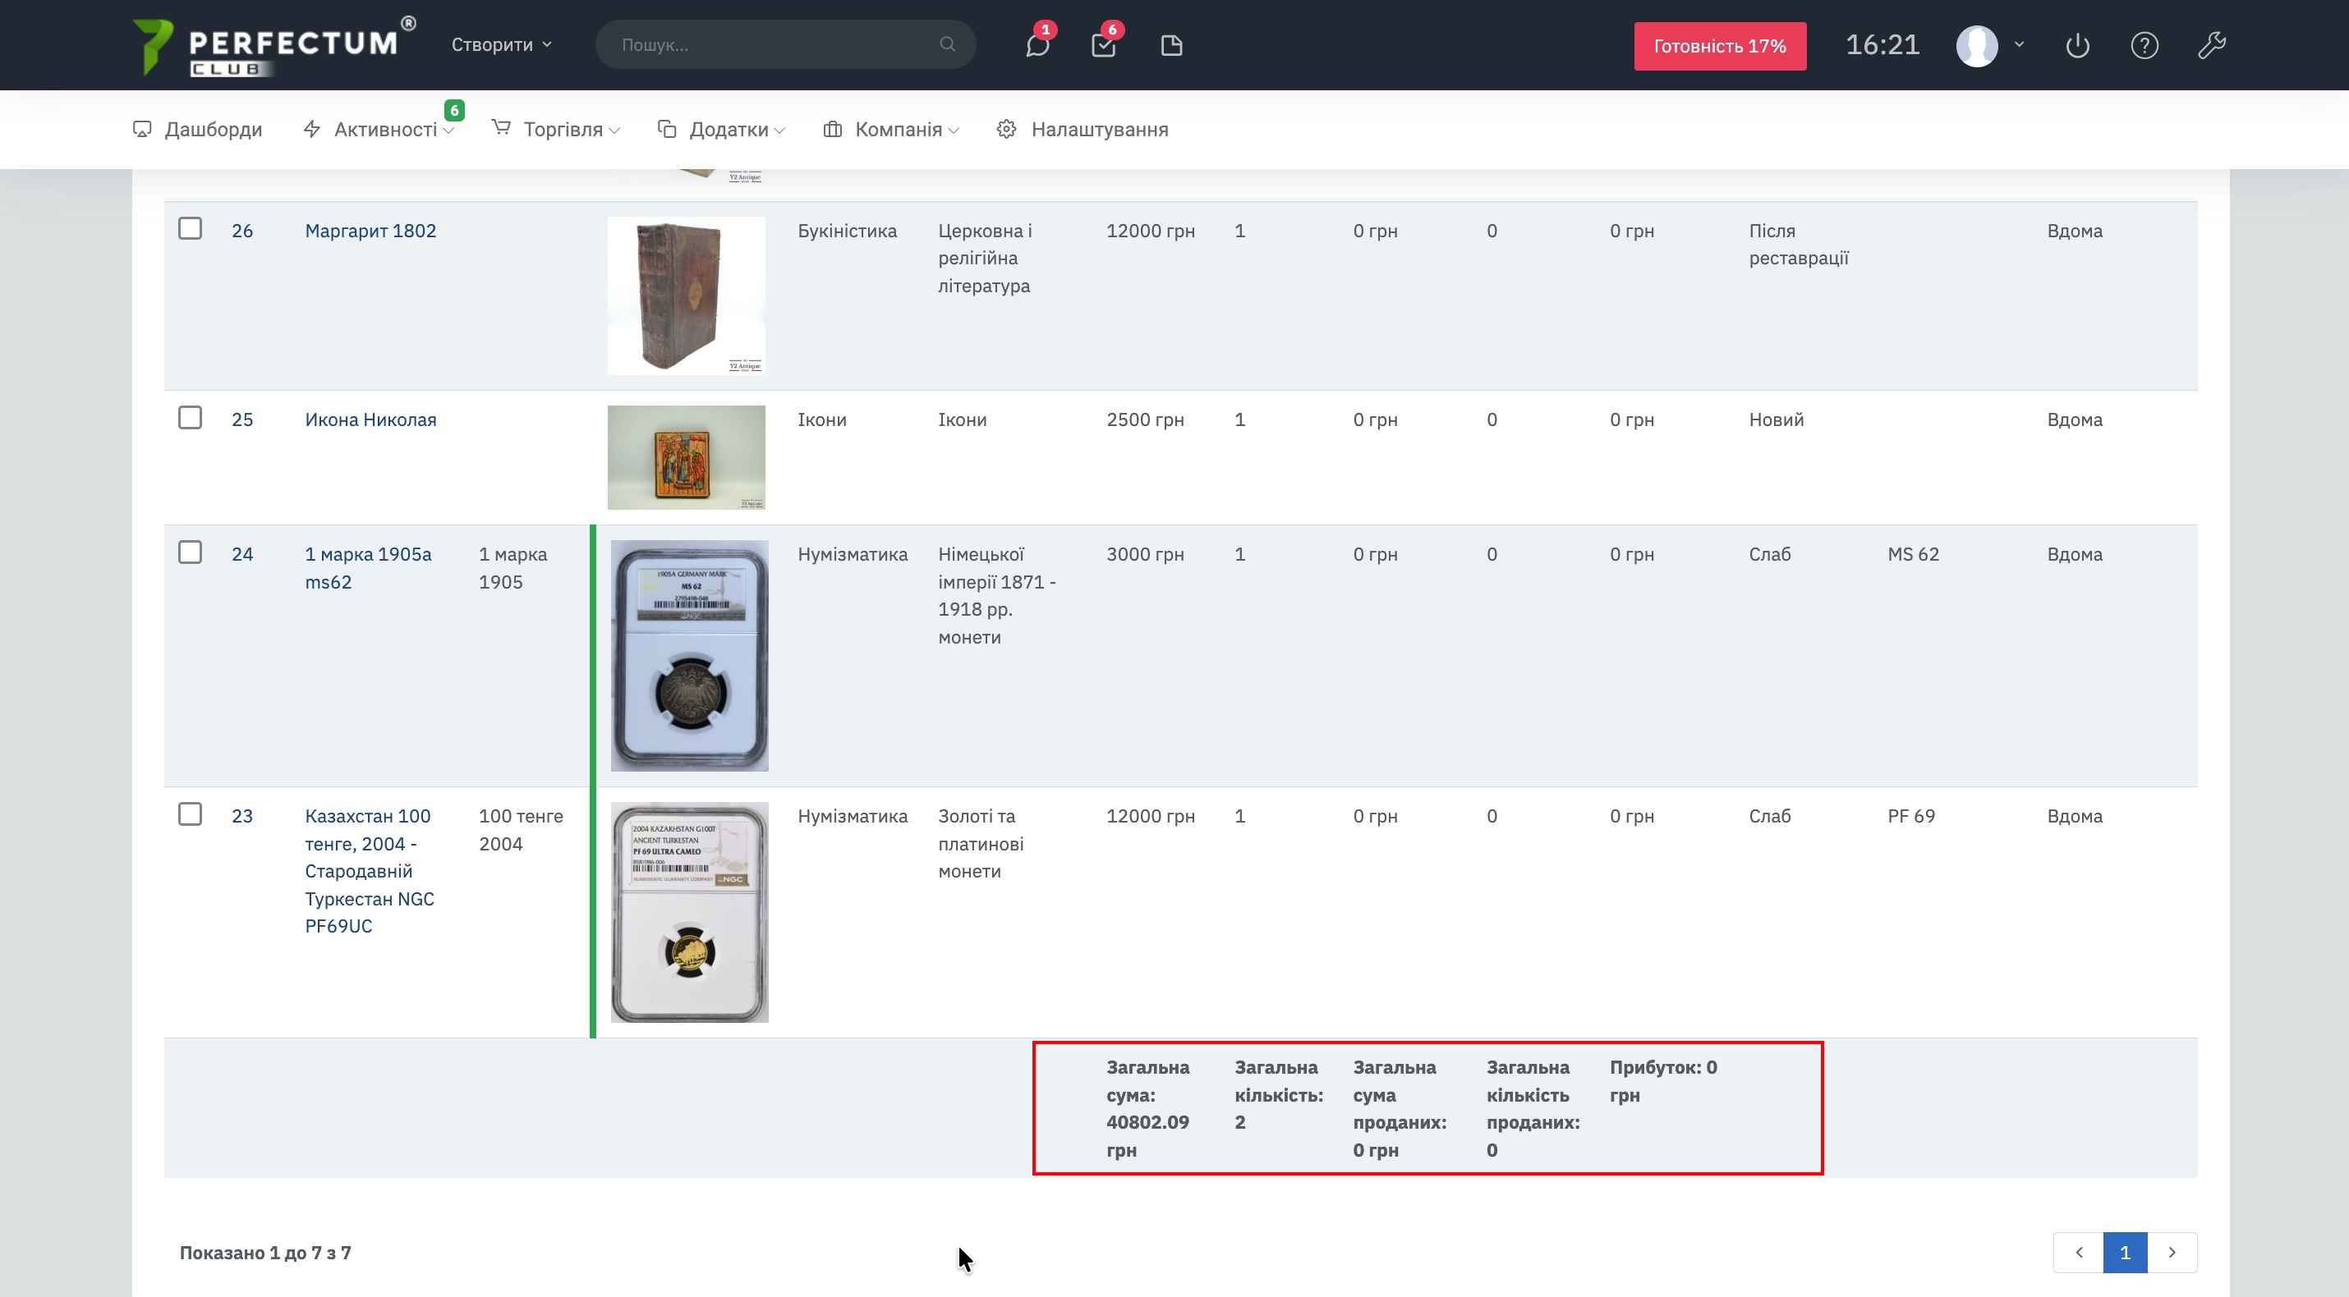
Task: Open the help question mark icon
Action: pos(2144,46)
